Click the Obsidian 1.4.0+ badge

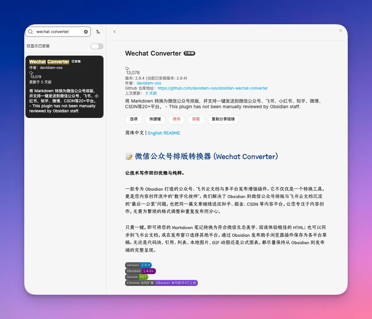[140, 271]
